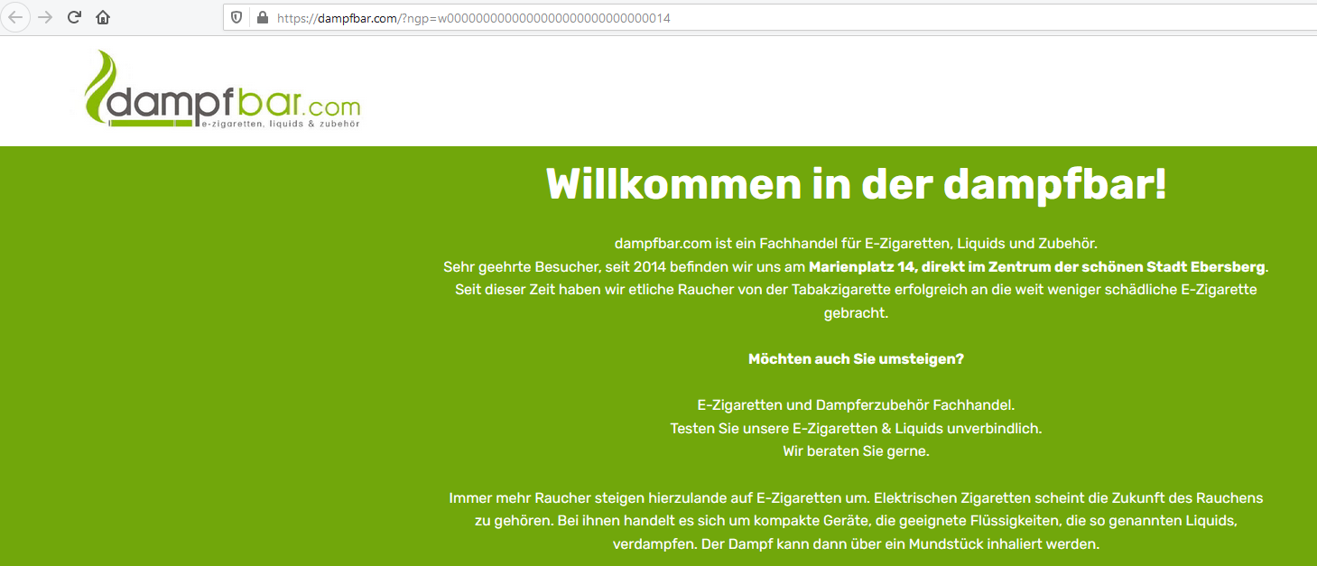Click the sentence starting 'Seit dieser Zeit'
1317x566 pixels.
tap(856, 290)
